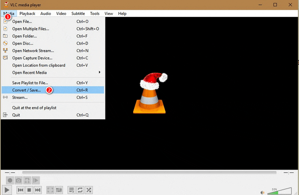Click Save Playlist to File...
The width and height of the screenshot is (299, 195).
tap(30, 83)
